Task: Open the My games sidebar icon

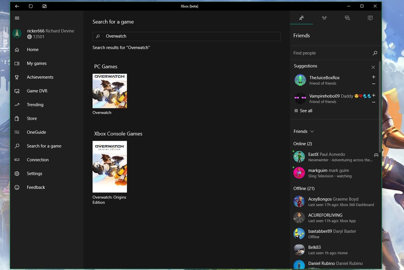Action: coord(17,63)
